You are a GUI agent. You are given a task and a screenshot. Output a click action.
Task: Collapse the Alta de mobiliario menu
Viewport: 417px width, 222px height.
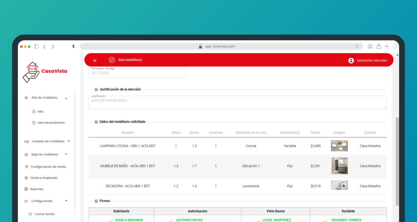66,98
